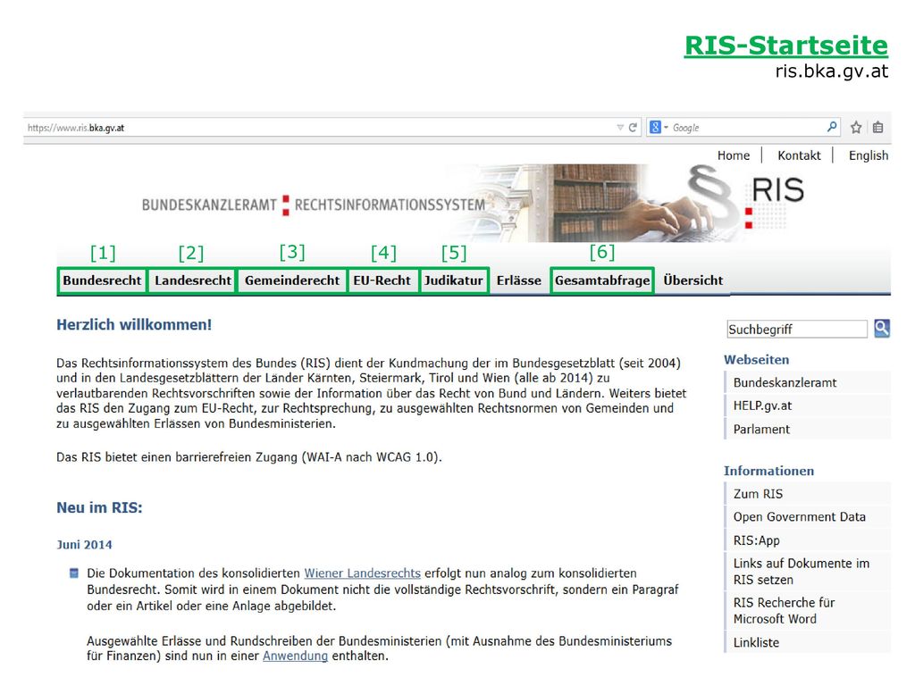Focus the browser URL address field
The height and width of the screenshot is (686, 915).
coord(320,127)
